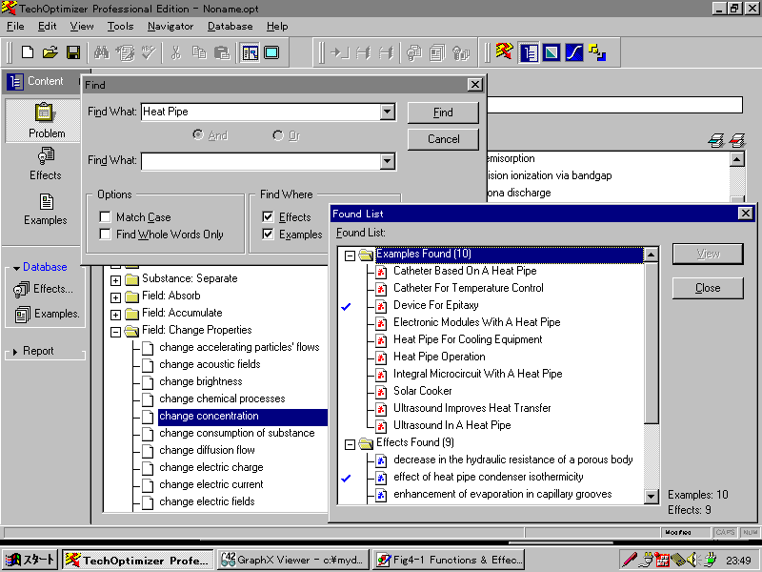Open the second Find What dropdown arrow
Viewport: 762px width, 572px height.
pyautogui.click(x=387, y=161)
